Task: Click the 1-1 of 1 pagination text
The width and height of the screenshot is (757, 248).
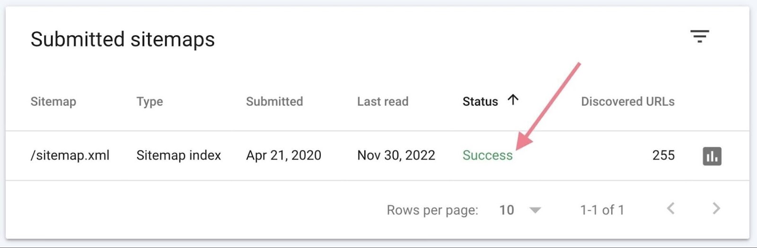Action: click(602, 210)
